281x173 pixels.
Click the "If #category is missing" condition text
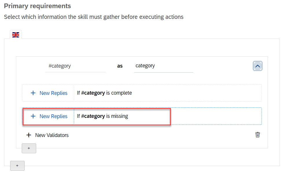102,116
